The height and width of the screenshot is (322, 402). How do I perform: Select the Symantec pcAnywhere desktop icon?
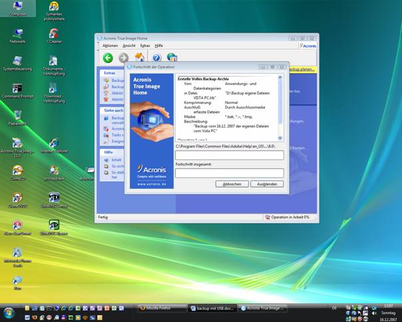click(54, 11)
